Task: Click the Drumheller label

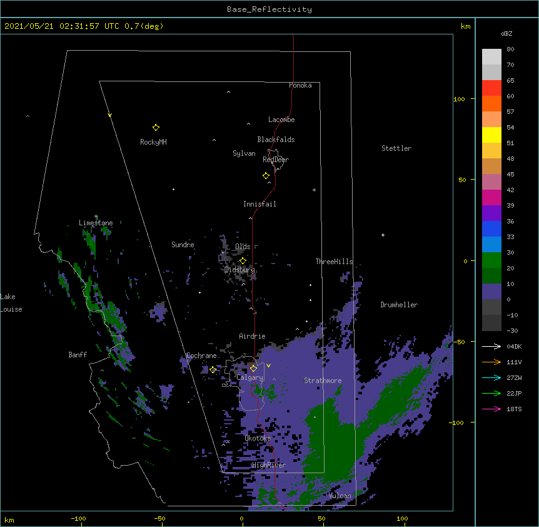Action: tap(399, 305)
